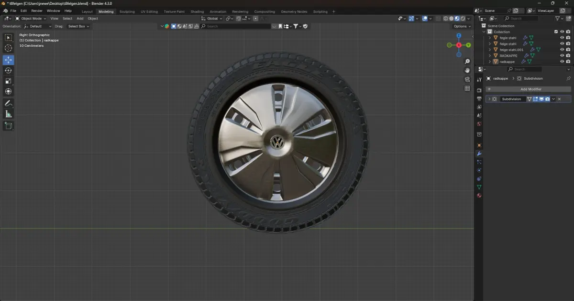The width and height of the screenshot is (574, 301).
Task: Toggle Subdivision on-cage editing
Action: click(x=530, y=99)
